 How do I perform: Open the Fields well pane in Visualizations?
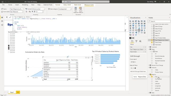[132, 41]
